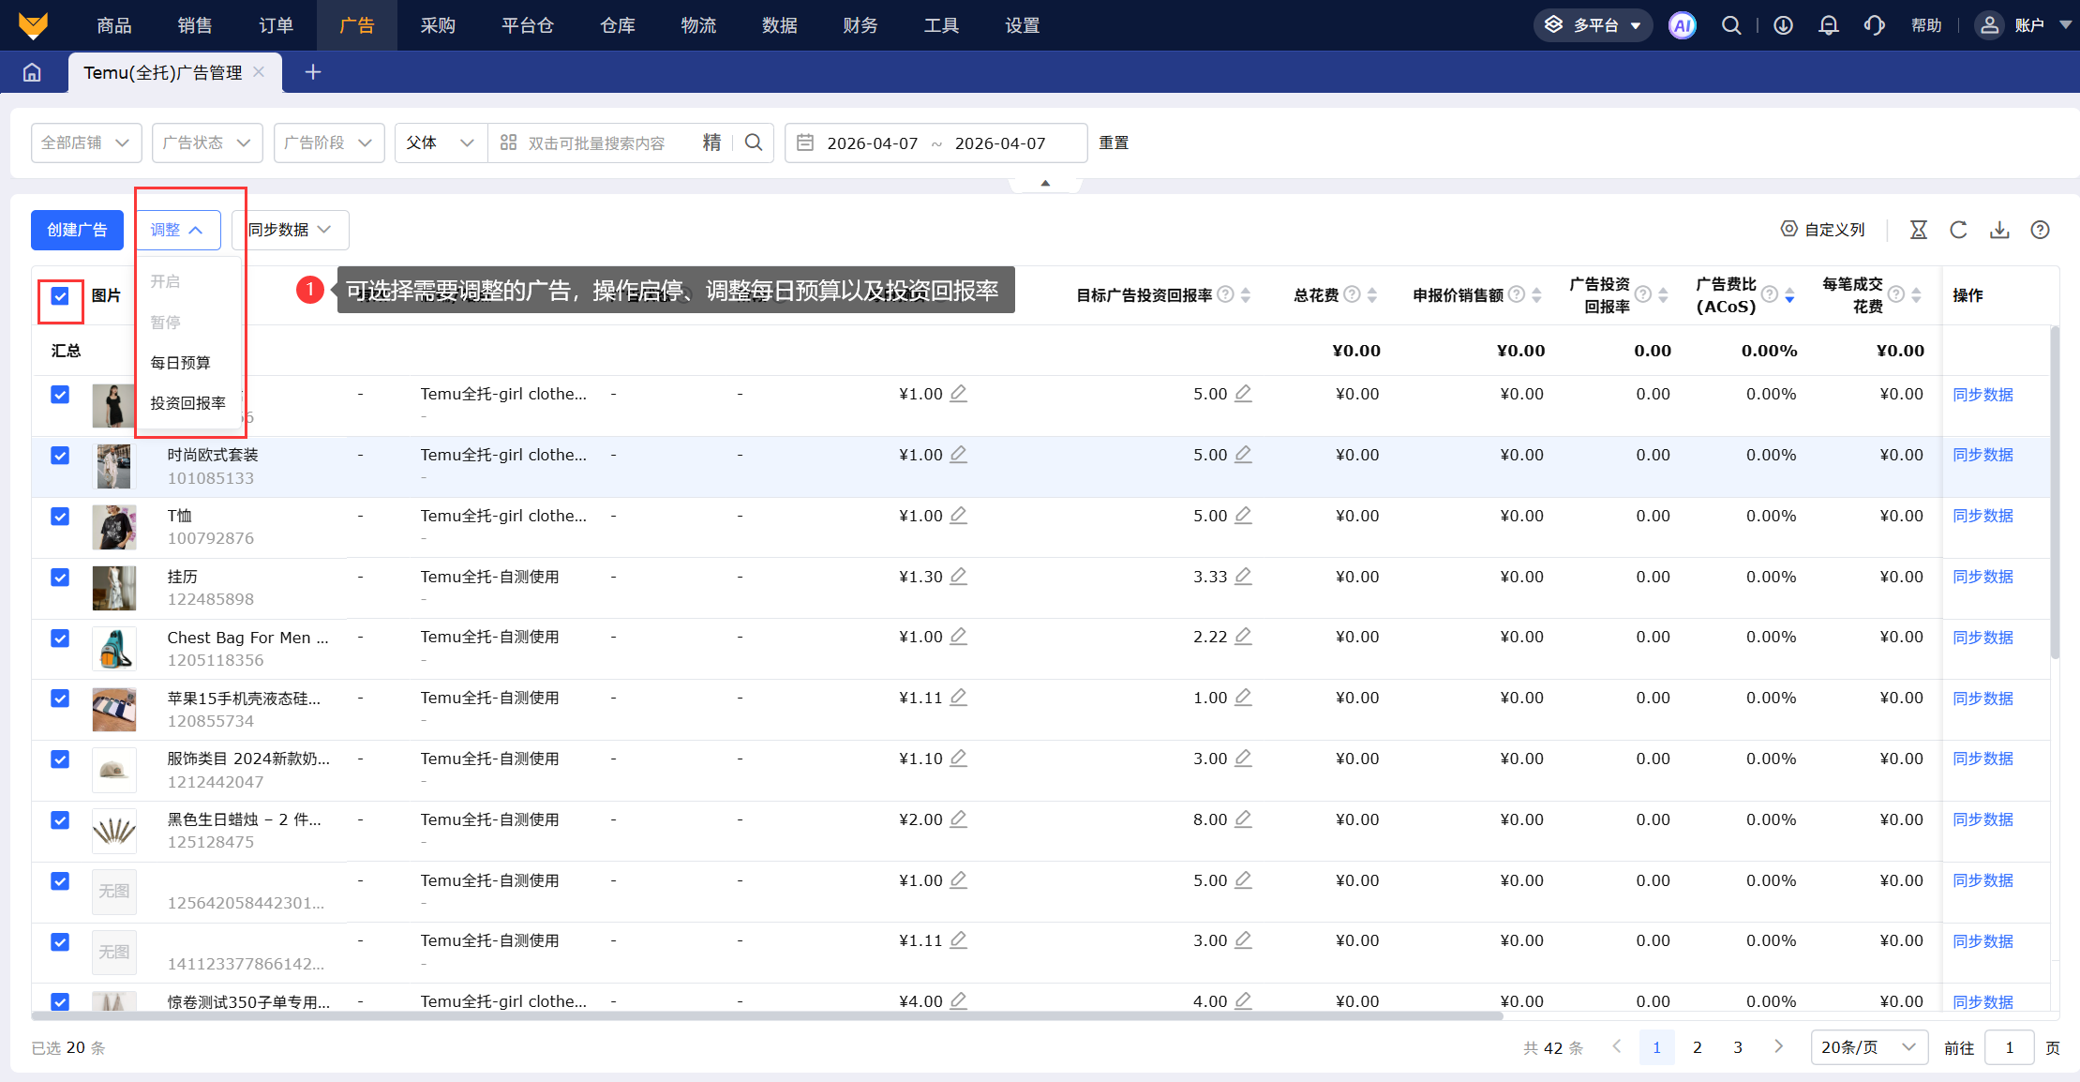Expand the 广告状态 dropdown
The image size is (2080, 1082).
coord(206,143)
